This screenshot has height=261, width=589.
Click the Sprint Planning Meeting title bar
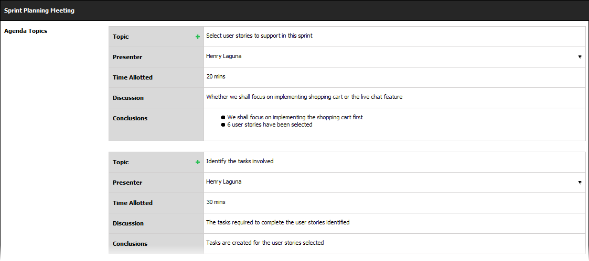tap(39, 10)
